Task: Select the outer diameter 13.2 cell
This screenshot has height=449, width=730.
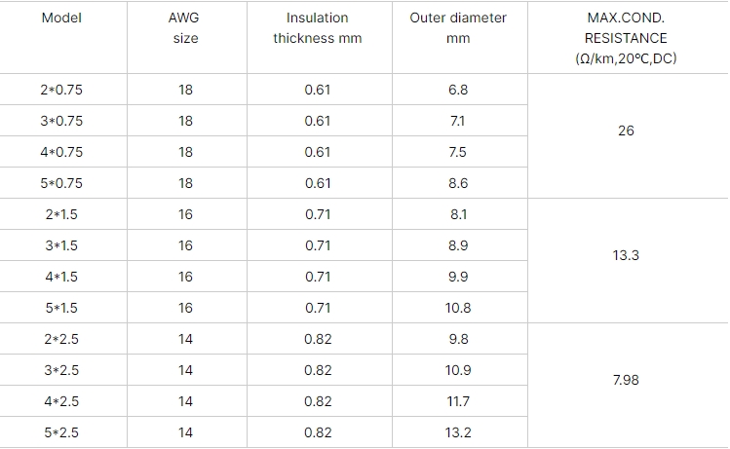Action: click(459, 432)
